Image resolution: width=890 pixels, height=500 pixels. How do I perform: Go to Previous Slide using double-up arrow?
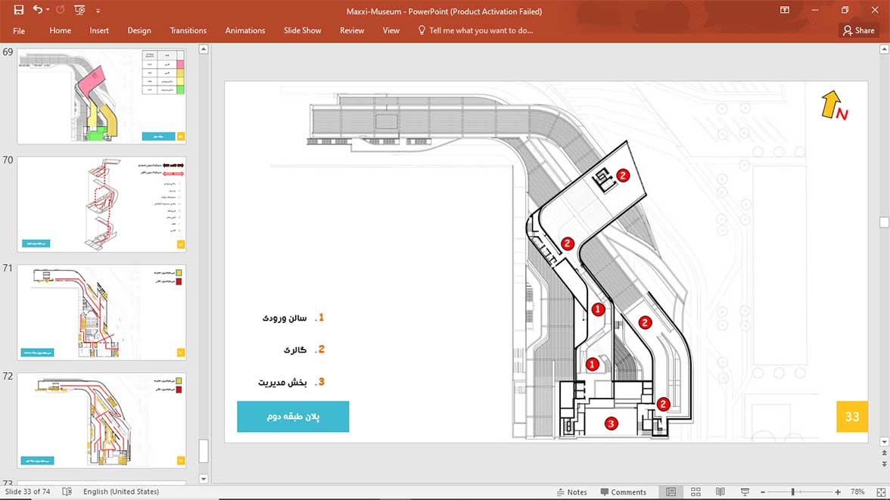point(884,453)
